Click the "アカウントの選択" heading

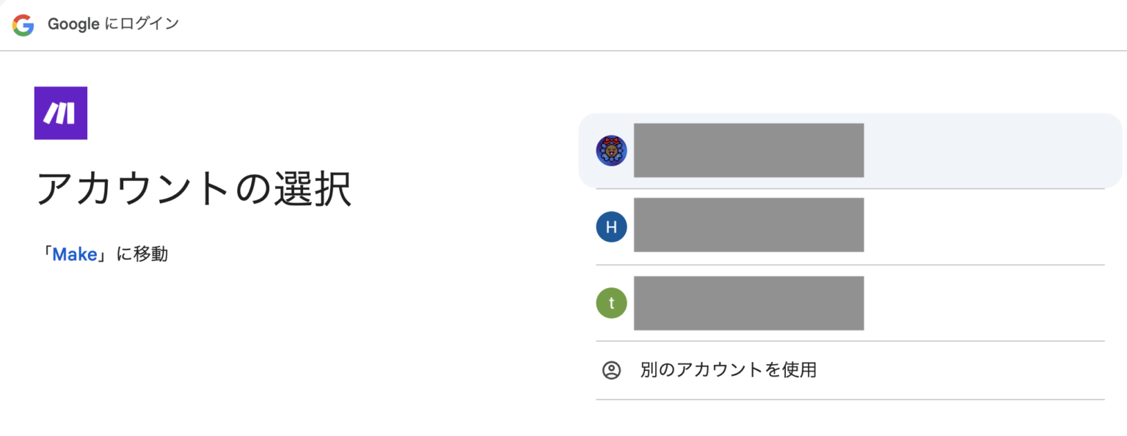point(194,190)
